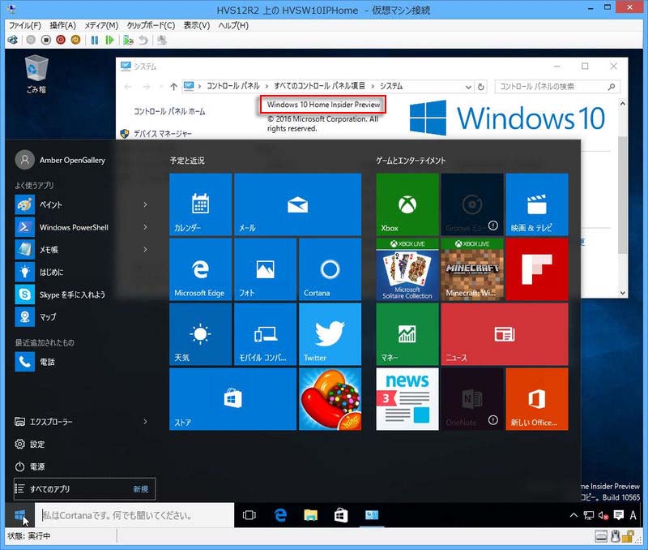Image resolution: width=648 pixels, height=550 pixels.
Task: Open Skype を手に入れよう app entry
Action: [x=60, y=294]
